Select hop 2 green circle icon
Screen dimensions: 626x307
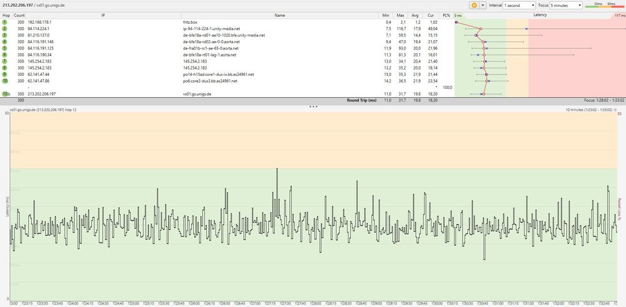(x=4, y=29)
